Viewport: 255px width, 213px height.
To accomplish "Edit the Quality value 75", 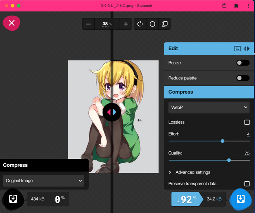I will point(247,153).
